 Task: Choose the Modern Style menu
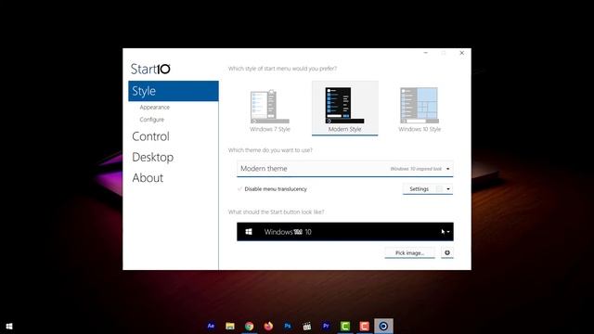pyautogui.click(x=344, y=108)
